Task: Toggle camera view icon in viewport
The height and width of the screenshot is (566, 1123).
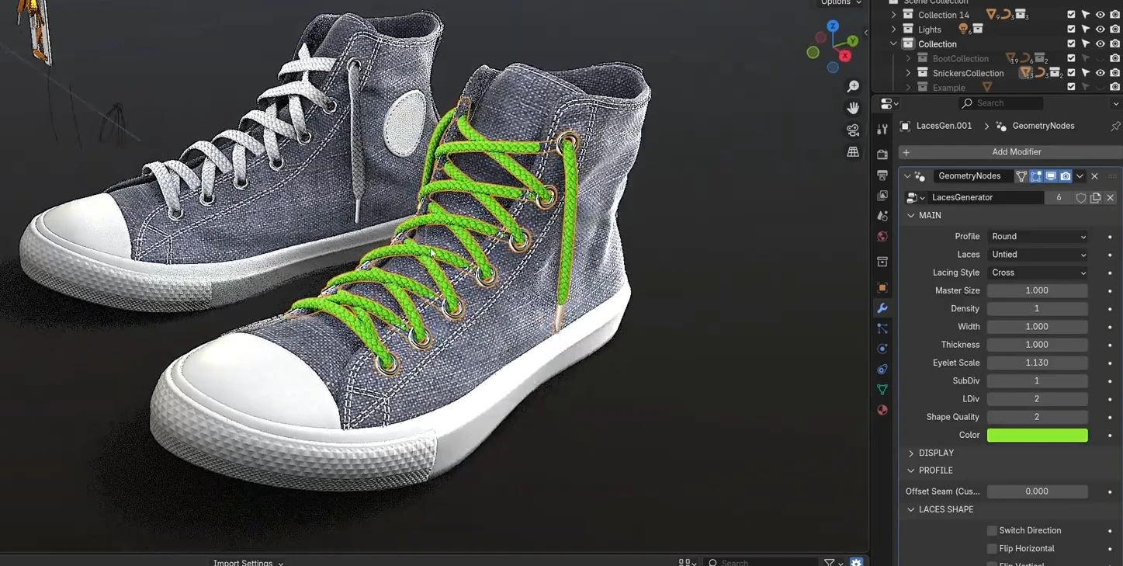Action: tap(853, 130)
